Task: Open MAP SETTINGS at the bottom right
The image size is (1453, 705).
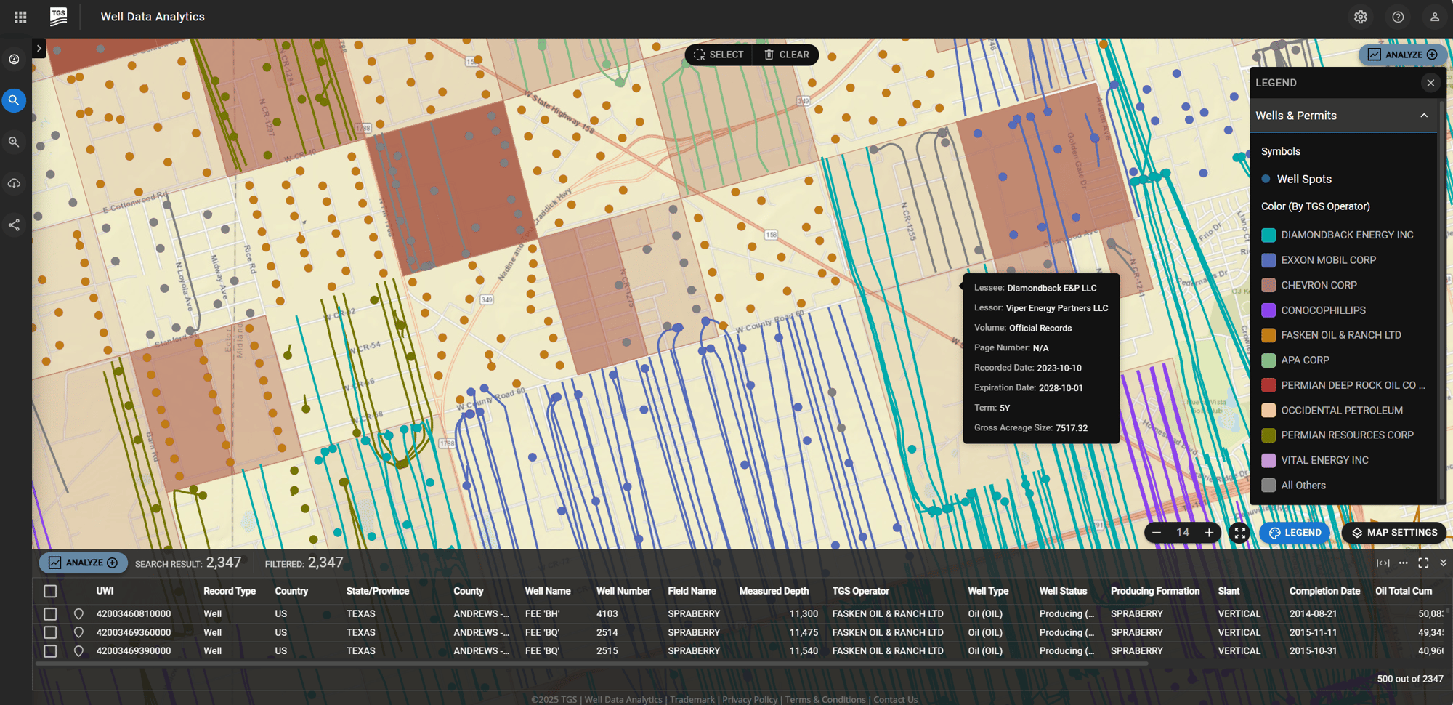Action: (x=1393, y=532)
